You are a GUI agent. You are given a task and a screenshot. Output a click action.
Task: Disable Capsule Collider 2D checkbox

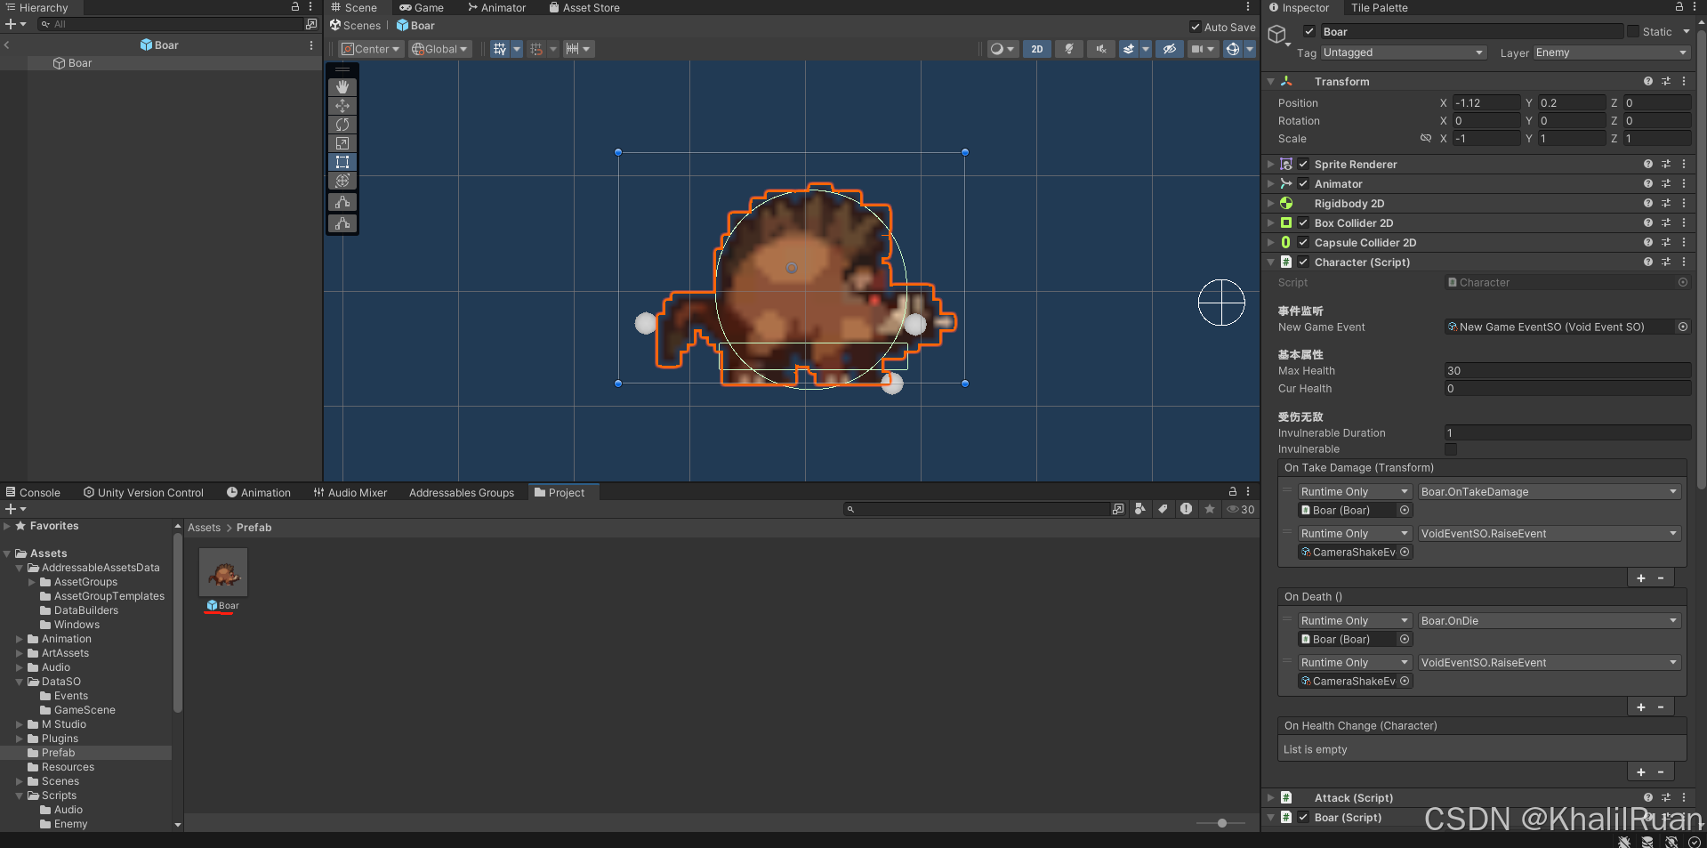[1303, 242]
